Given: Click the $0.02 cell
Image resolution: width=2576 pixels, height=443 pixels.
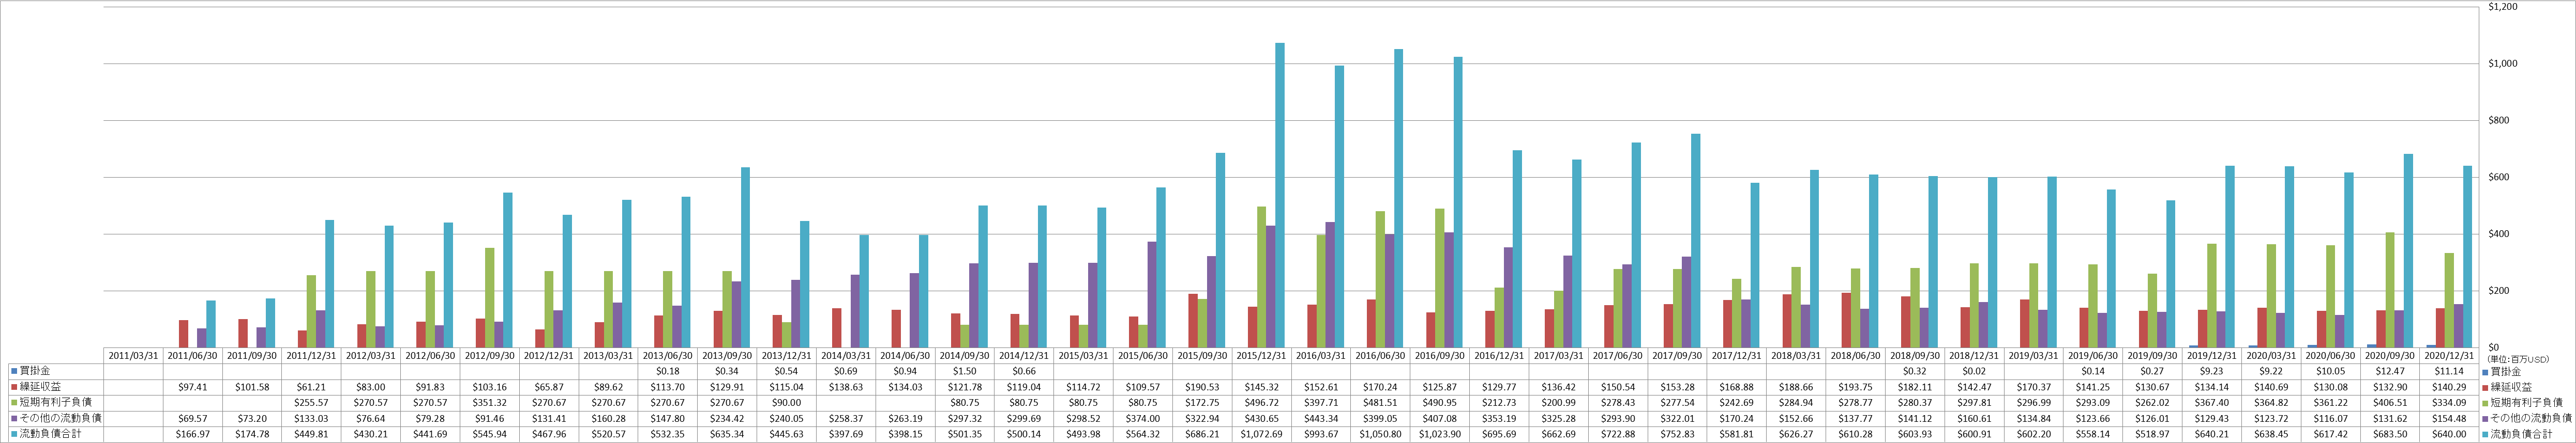Looking at the screenshot, I should (x=1976, y=370).
